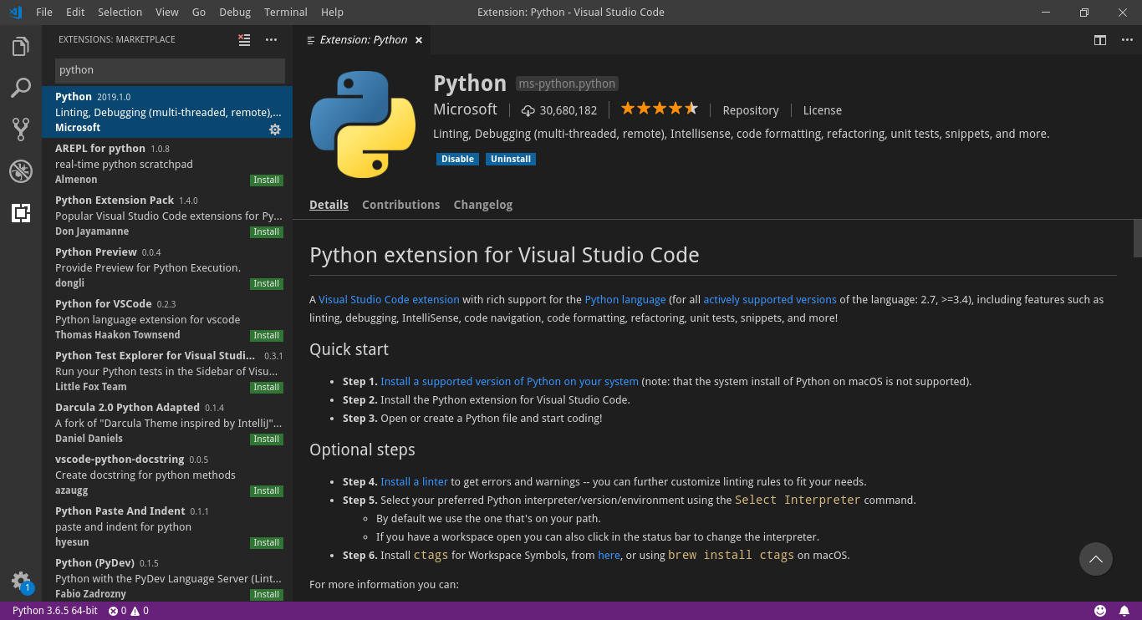Close the Extension: Python tab
This screenshot has width=1142, height=620.
pyautogui.click(x=419, y=40)
